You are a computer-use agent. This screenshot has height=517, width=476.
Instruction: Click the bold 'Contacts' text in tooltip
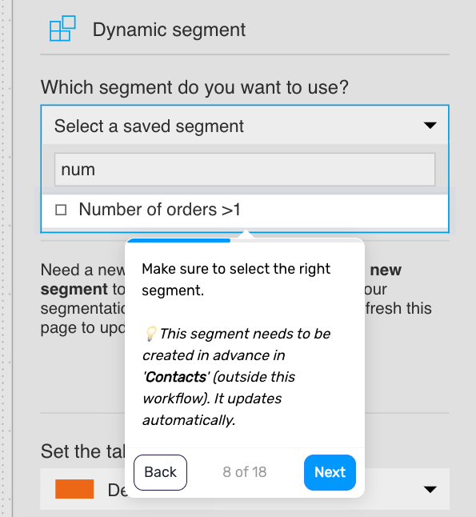point(176,377)
